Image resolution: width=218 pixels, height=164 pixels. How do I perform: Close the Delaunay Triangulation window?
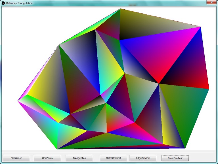(x=210, y=3)
